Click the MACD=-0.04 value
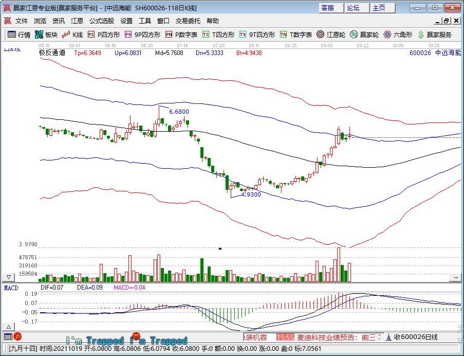 tap(129, 287)
